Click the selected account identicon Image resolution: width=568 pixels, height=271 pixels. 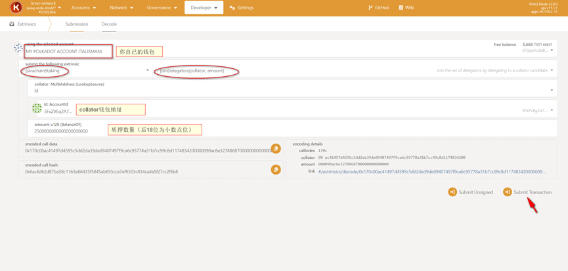(x=18, y=48)
